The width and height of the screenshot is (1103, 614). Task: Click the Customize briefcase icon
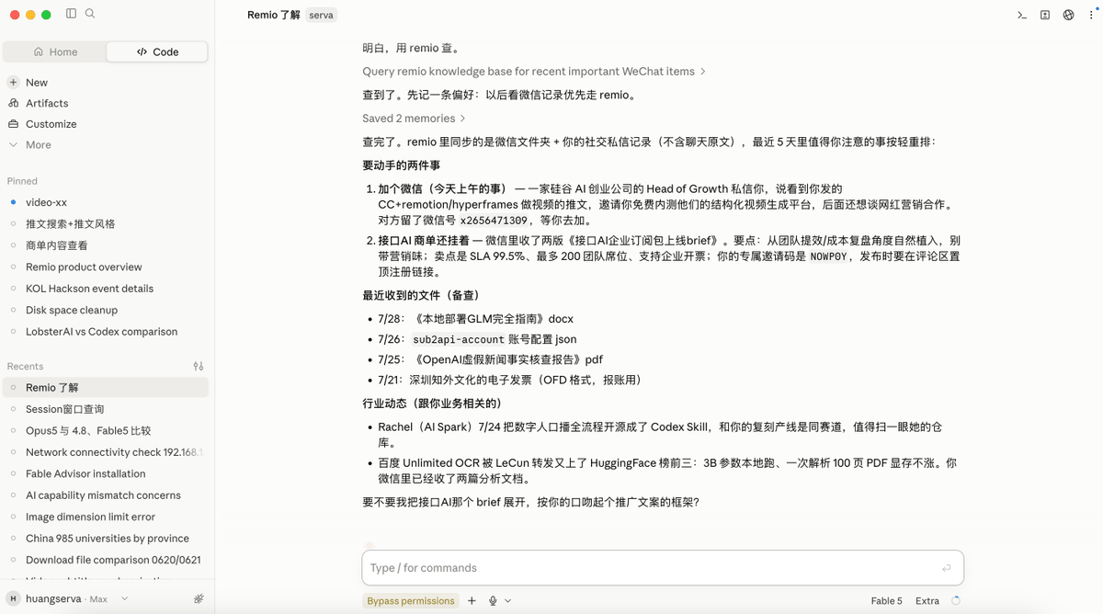coord(13,124)
